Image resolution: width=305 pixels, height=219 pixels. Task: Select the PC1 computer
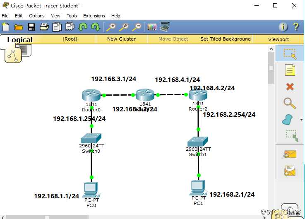pyautogui.click(x=198, y=188)
